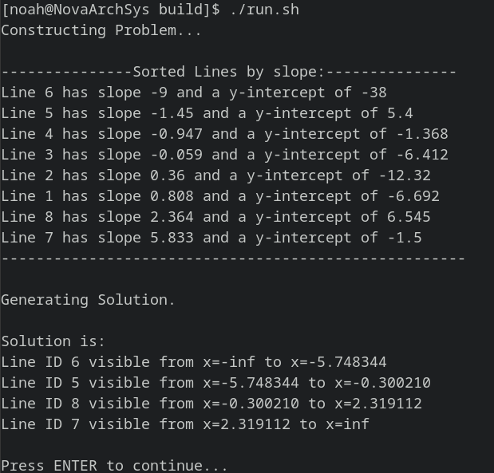Click the Line ID 8 visible range row
The width and height of the screenshot is (494, 473).
(211, 404)
